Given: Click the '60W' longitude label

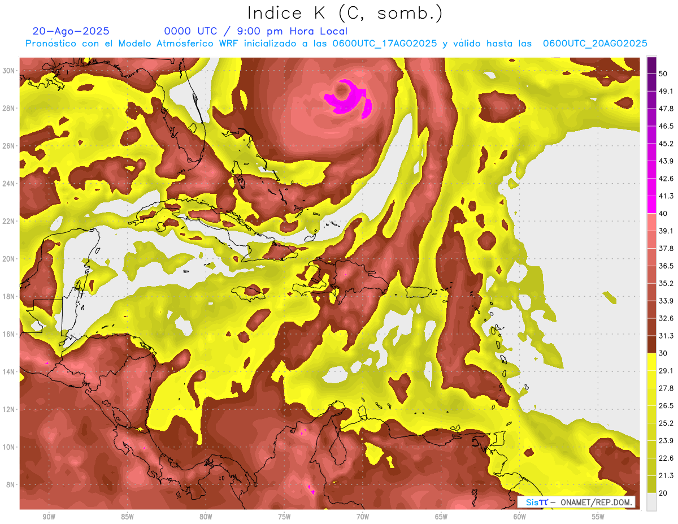Looking at the screenshot, I should pos(520,517).
